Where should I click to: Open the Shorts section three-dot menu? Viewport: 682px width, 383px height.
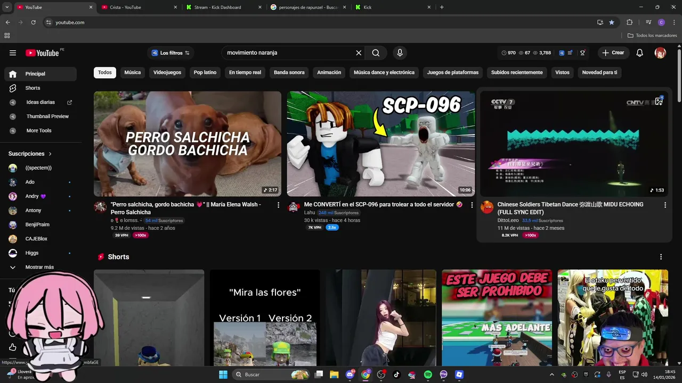(x=661, y=256)
